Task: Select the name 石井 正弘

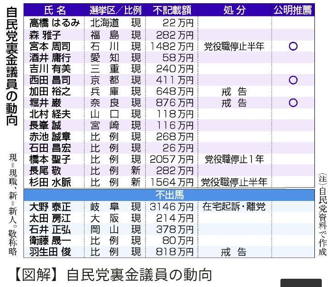Action: (50, 230)
